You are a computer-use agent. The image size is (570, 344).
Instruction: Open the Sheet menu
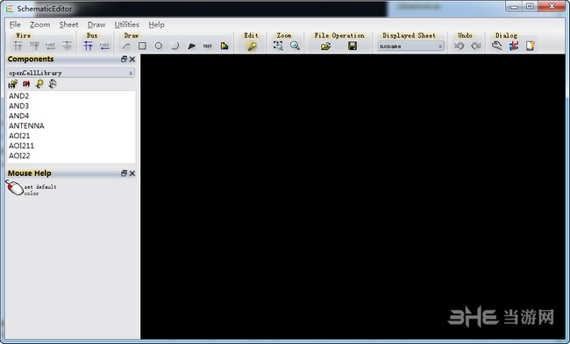click(68, 25)
